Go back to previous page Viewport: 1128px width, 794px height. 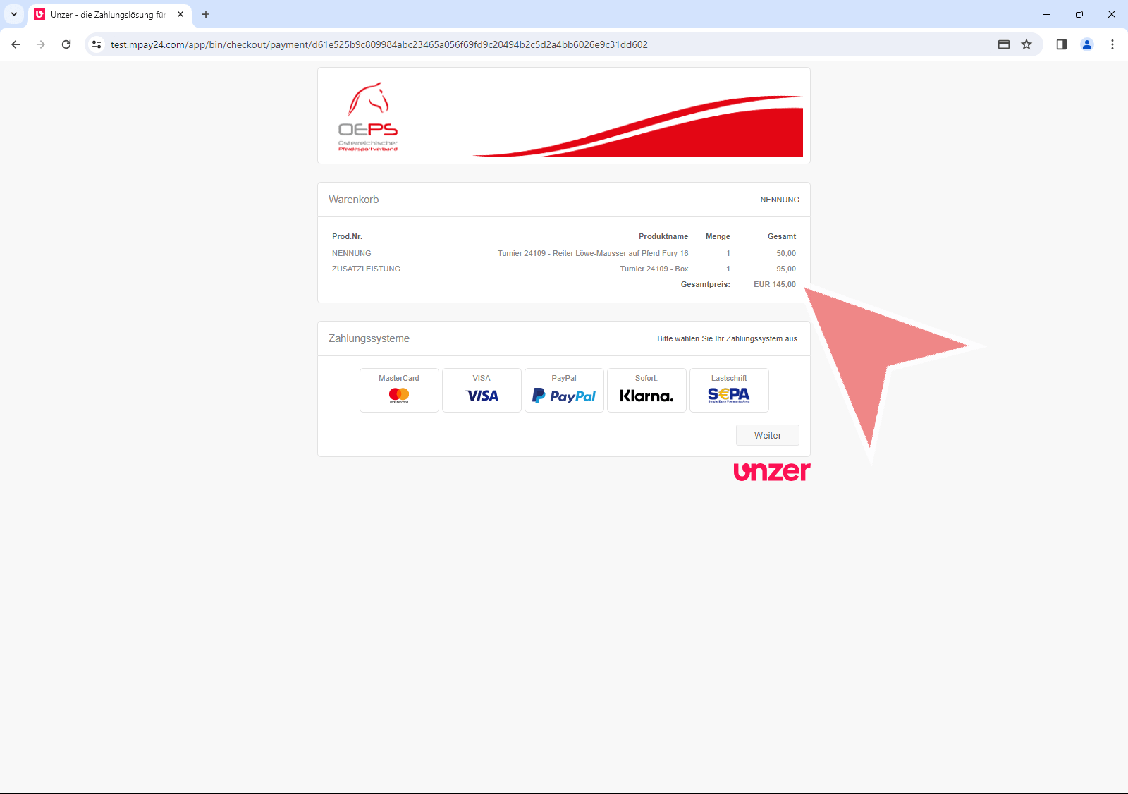(16, 44)
